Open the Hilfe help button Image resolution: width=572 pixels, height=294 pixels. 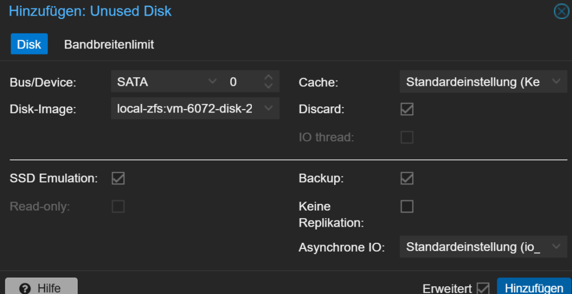click(41, 287)
